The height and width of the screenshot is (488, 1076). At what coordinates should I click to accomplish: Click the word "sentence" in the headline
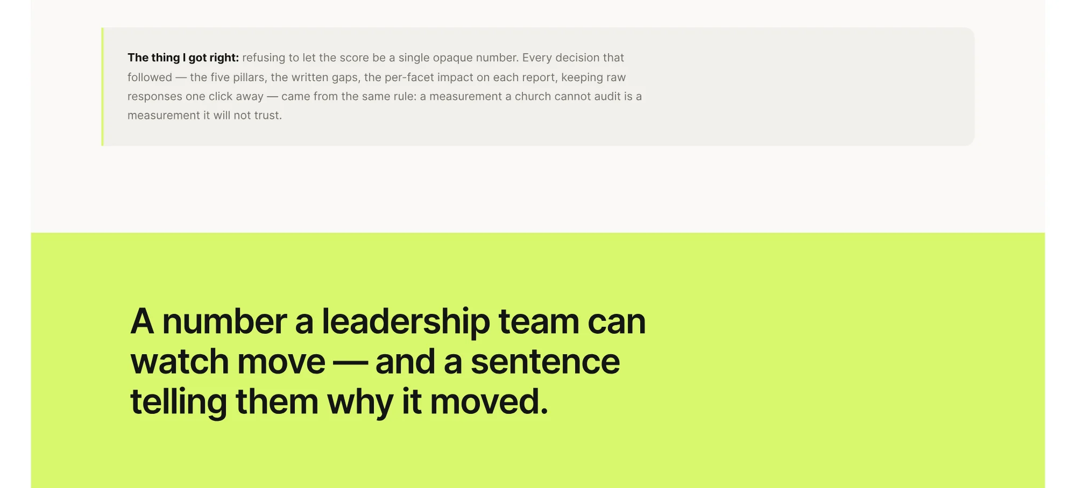tap(546, 362)
